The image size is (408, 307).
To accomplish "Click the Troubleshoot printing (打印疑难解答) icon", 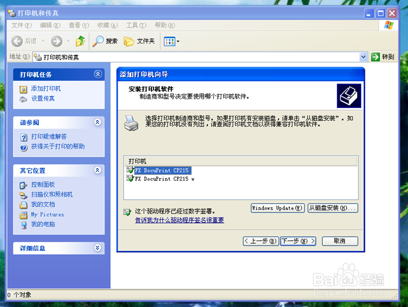I will coord(23,137).
